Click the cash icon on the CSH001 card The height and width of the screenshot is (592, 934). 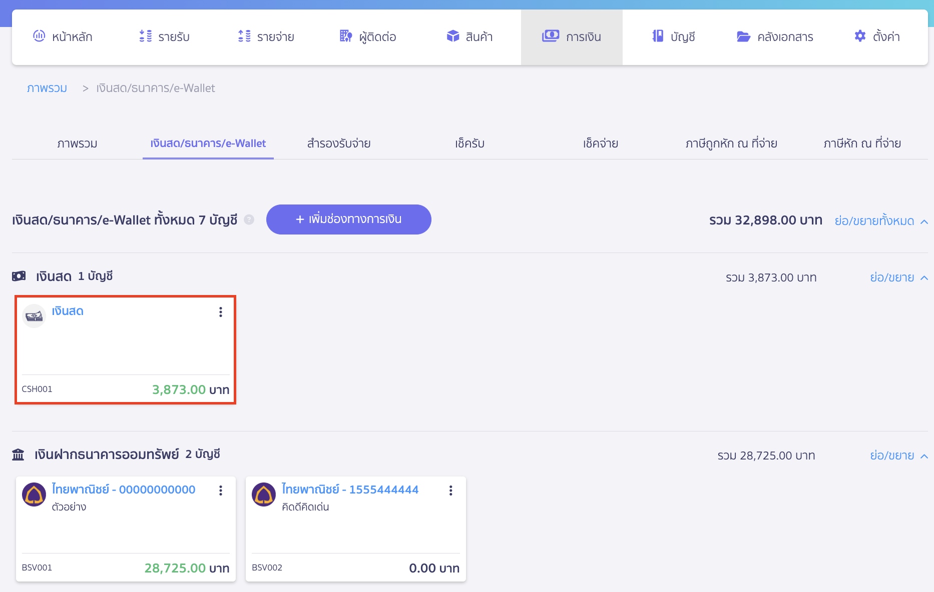pyautogui.click(x=34, y=316)
